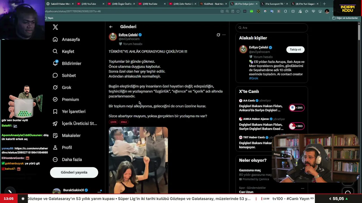Click the browser address bar URL
This screenshot has width=362, height=203.
pos(73,11)
